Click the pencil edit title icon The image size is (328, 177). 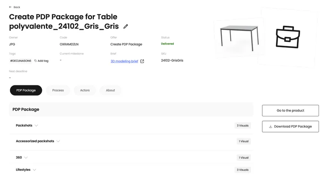pos(126,27)
